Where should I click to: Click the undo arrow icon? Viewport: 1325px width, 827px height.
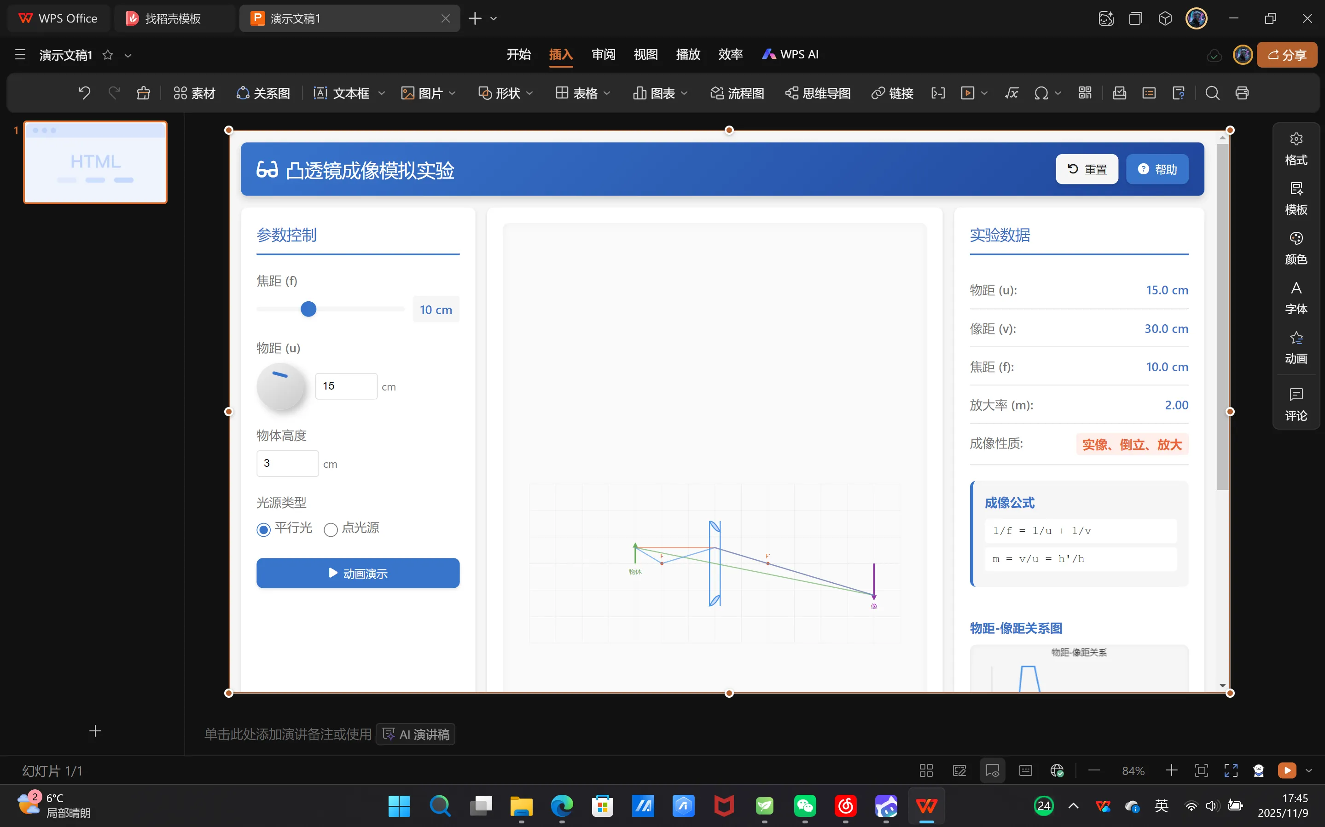(x=84, y=93)
